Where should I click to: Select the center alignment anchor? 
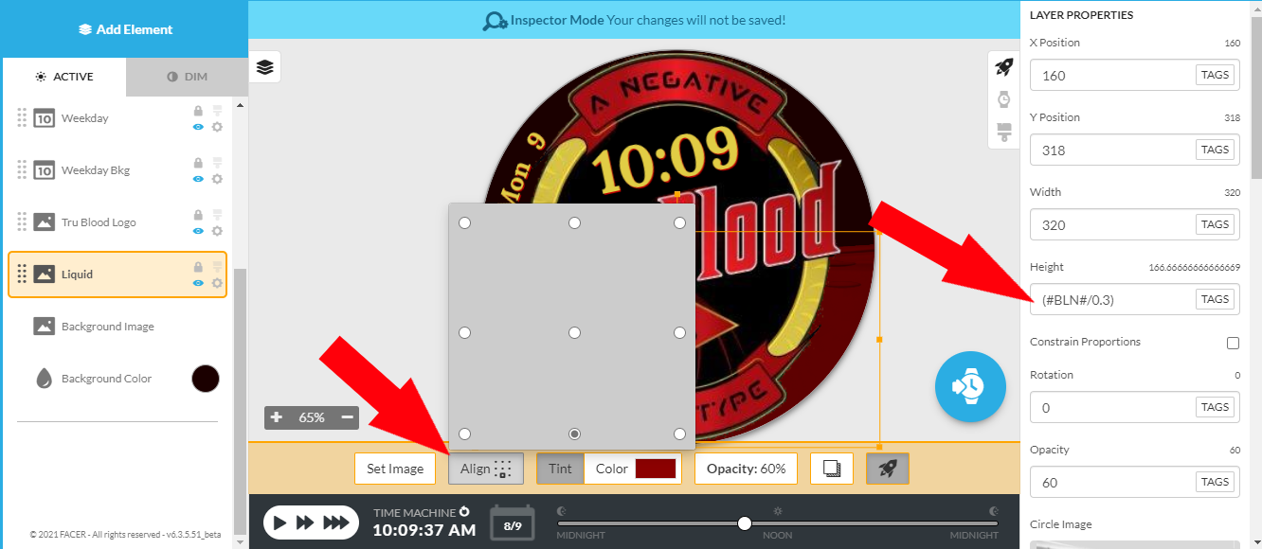tap(574, 333)
